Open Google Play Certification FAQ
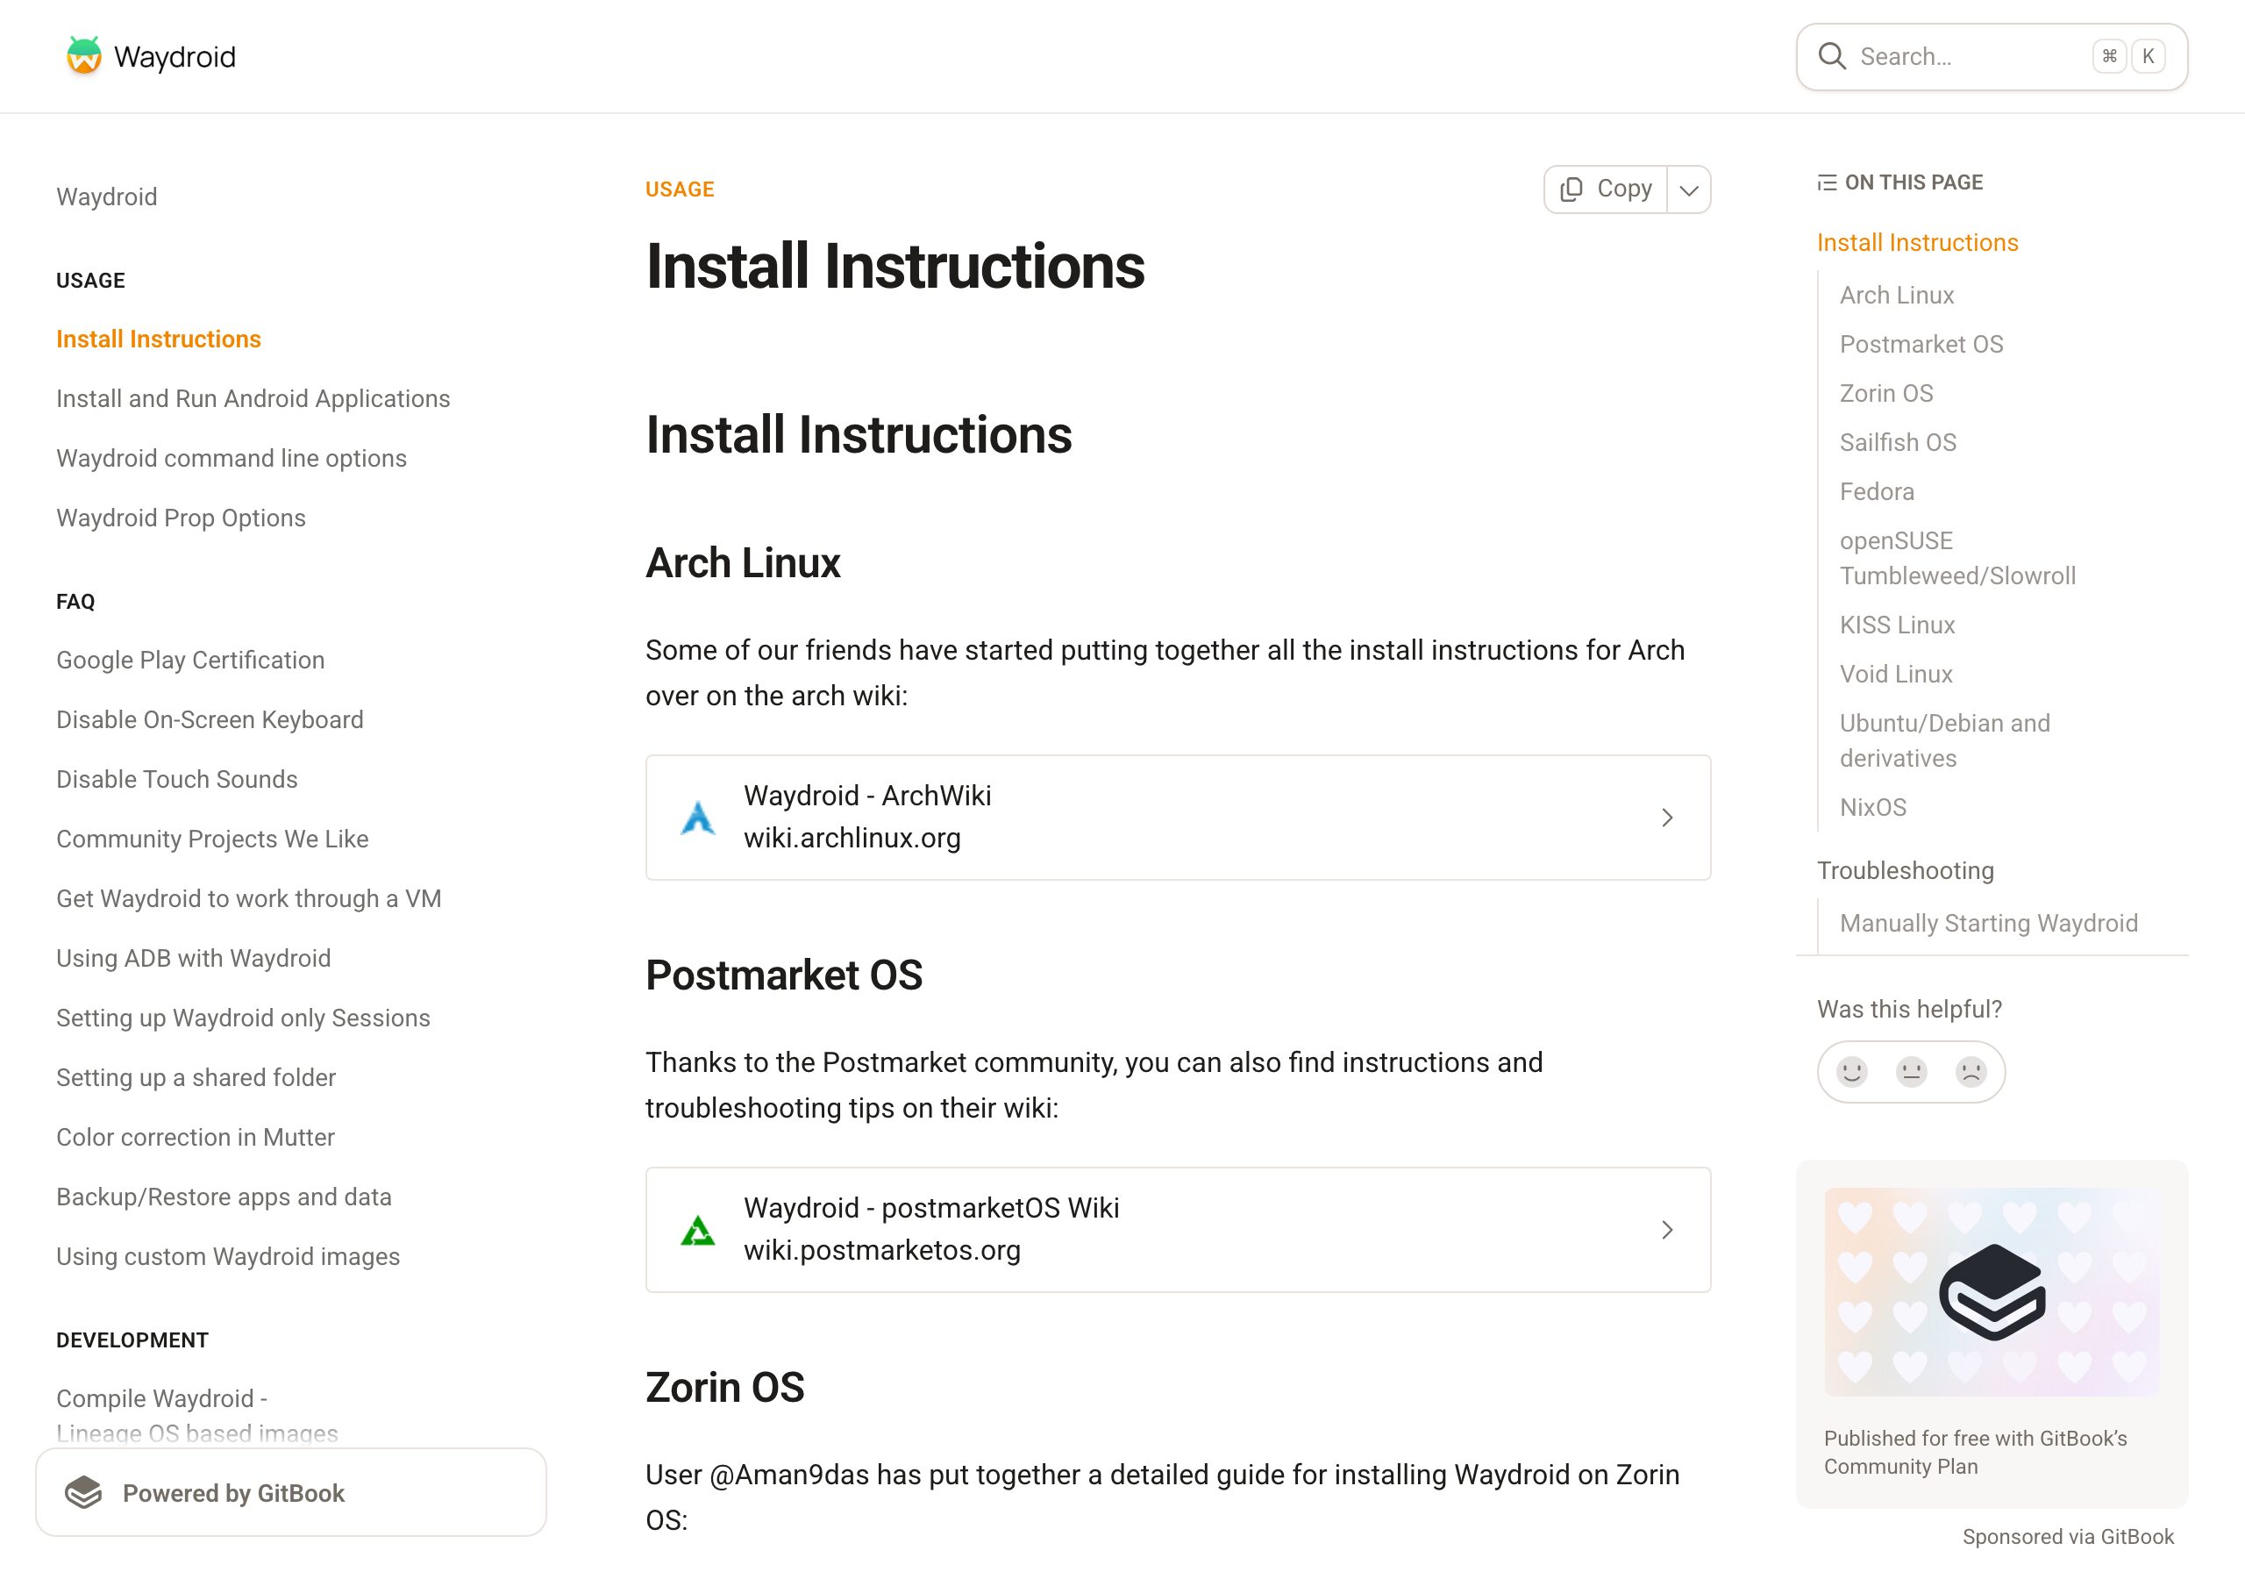2245x1579 pixels. [x=190, y=661]
